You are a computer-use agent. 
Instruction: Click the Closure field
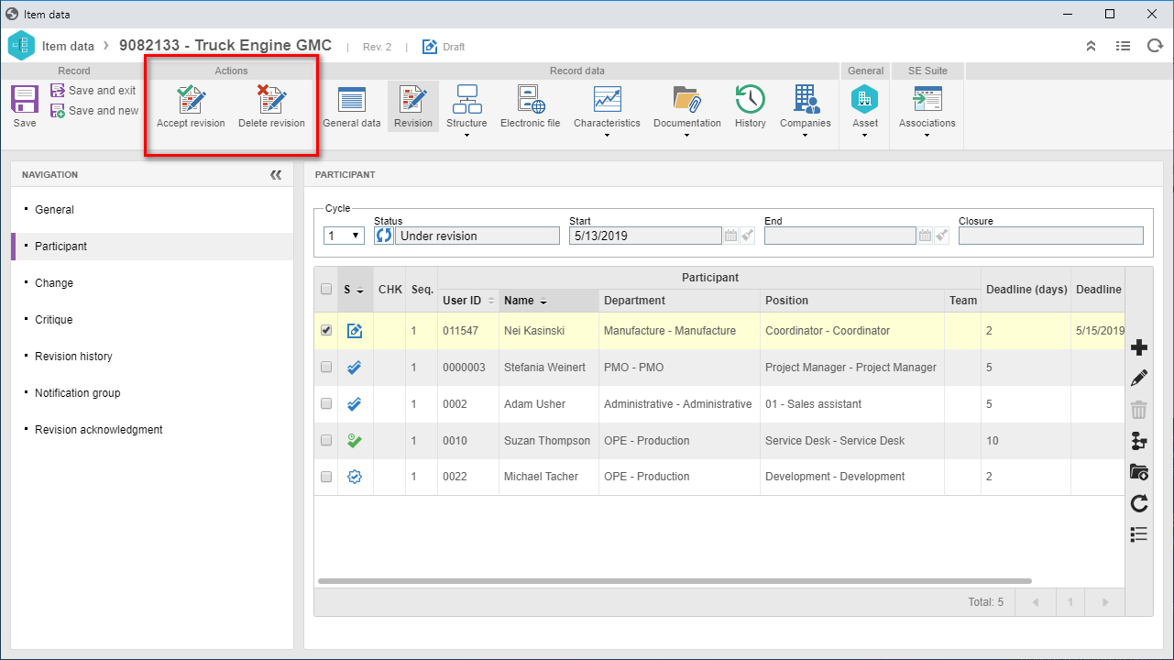pyautogui.click(x=1051, y=236)
